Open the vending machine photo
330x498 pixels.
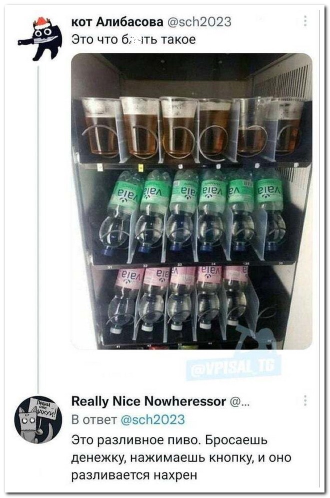point(191,200)
